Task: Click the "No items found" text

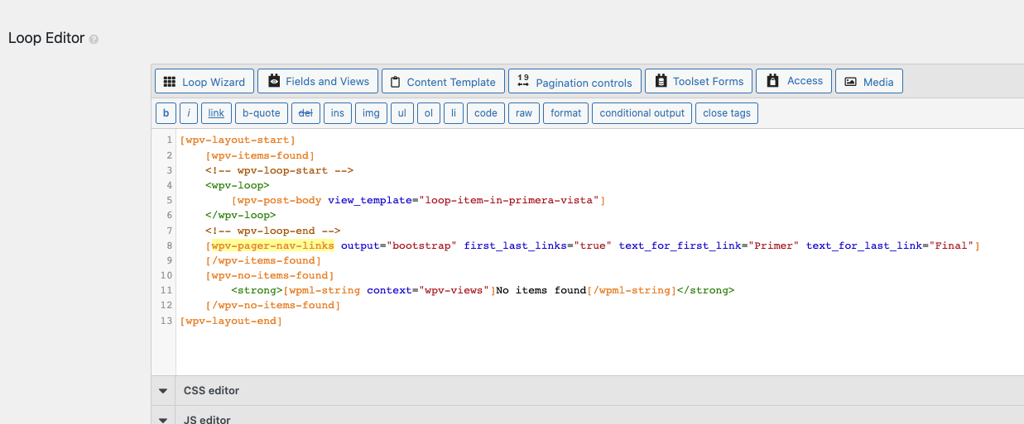Action: point(541,290)
